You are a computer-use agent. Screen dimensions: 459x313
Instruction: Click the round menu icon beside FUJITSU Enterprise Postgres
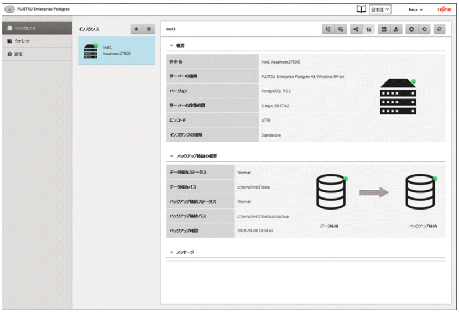tap(9, 9)
